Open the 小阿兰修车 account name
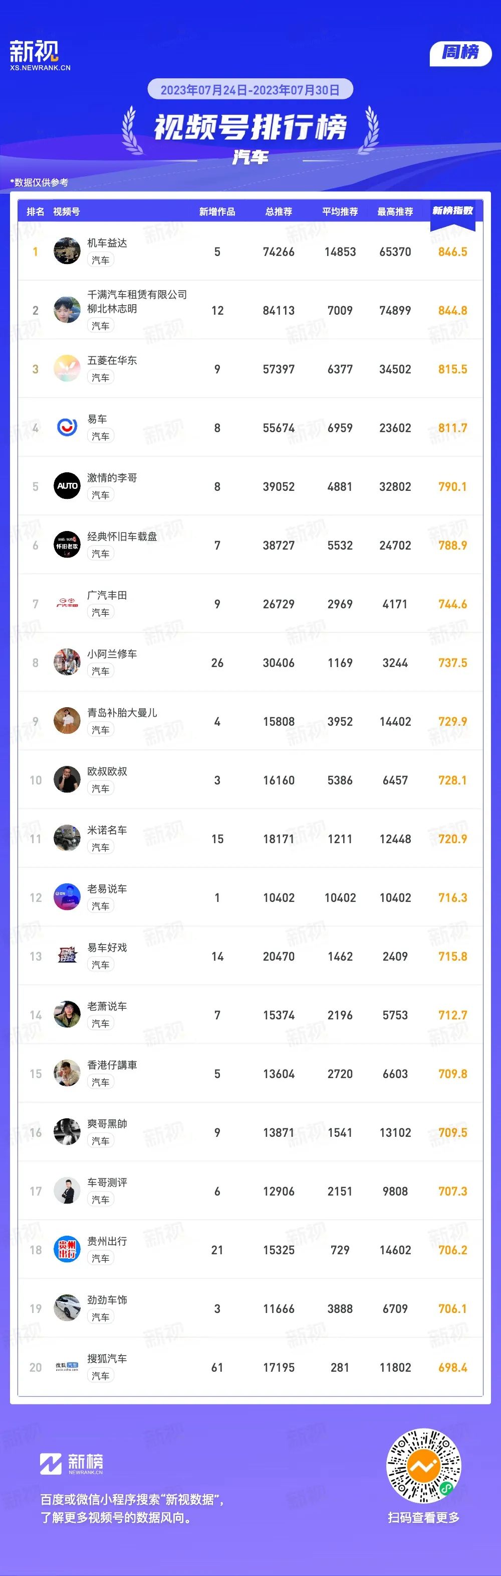This screenshot has width=501, height=1576. tap(112, 653)
